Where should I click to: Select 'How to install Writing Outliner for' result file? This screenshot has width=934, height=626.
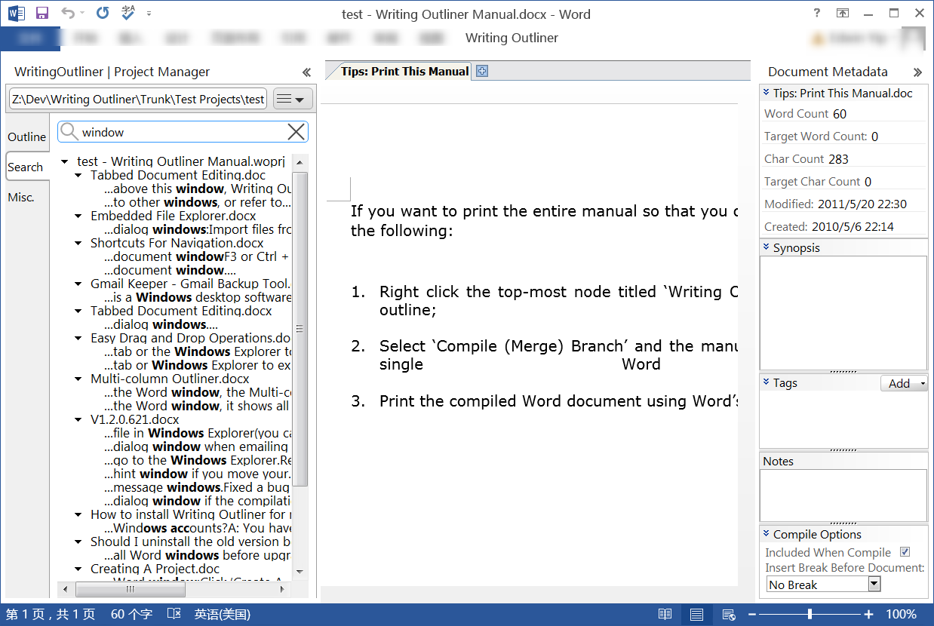coord(190,514)
